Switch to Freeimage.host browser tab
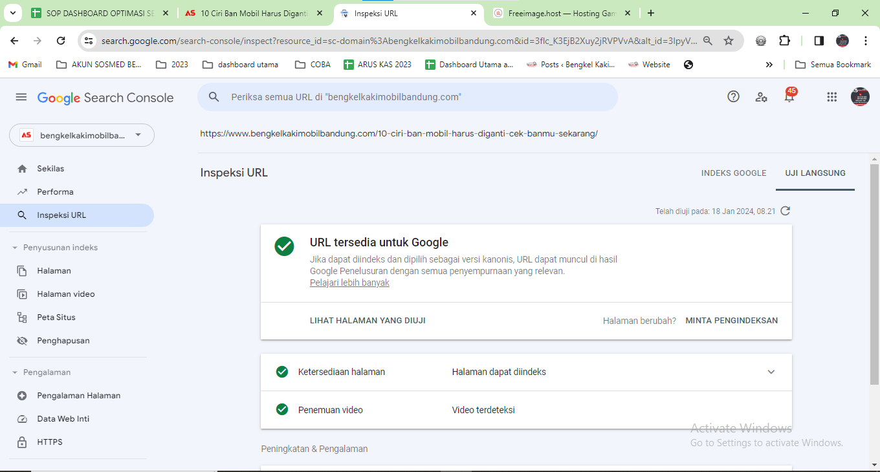 [562, 13]
